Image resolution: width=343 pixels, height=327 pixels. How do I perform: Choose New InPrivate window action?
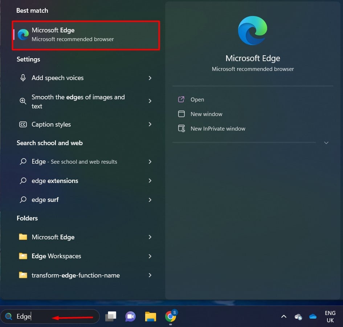[x=218, y=129]
